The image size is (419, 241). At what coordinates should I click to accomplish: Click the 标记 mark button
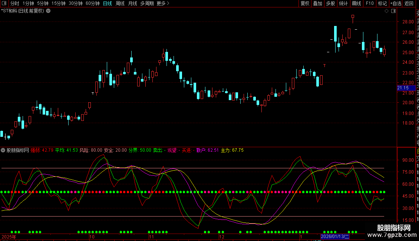tap(382, 4)
